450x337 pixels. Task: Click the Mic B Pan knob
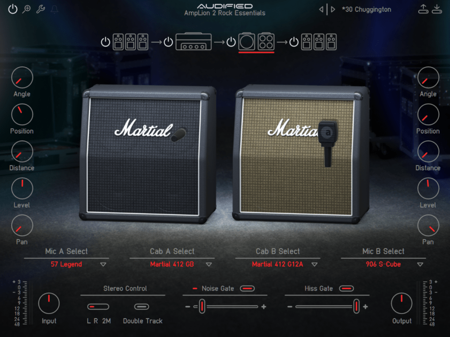coord(428,225)
